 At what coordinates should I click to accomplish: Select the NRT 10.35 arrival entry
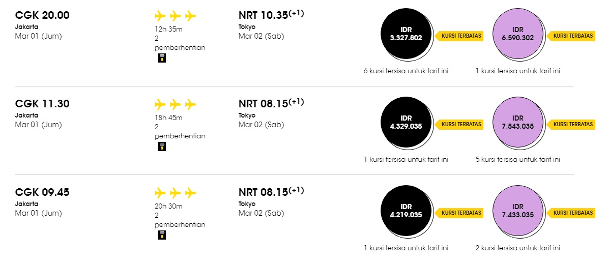point(271,25)
